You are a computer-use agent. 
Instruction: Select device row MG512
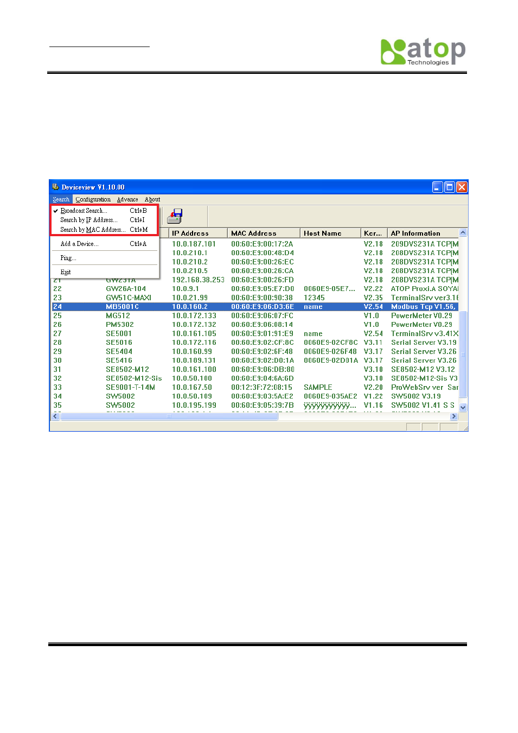[x=255, y=315]
